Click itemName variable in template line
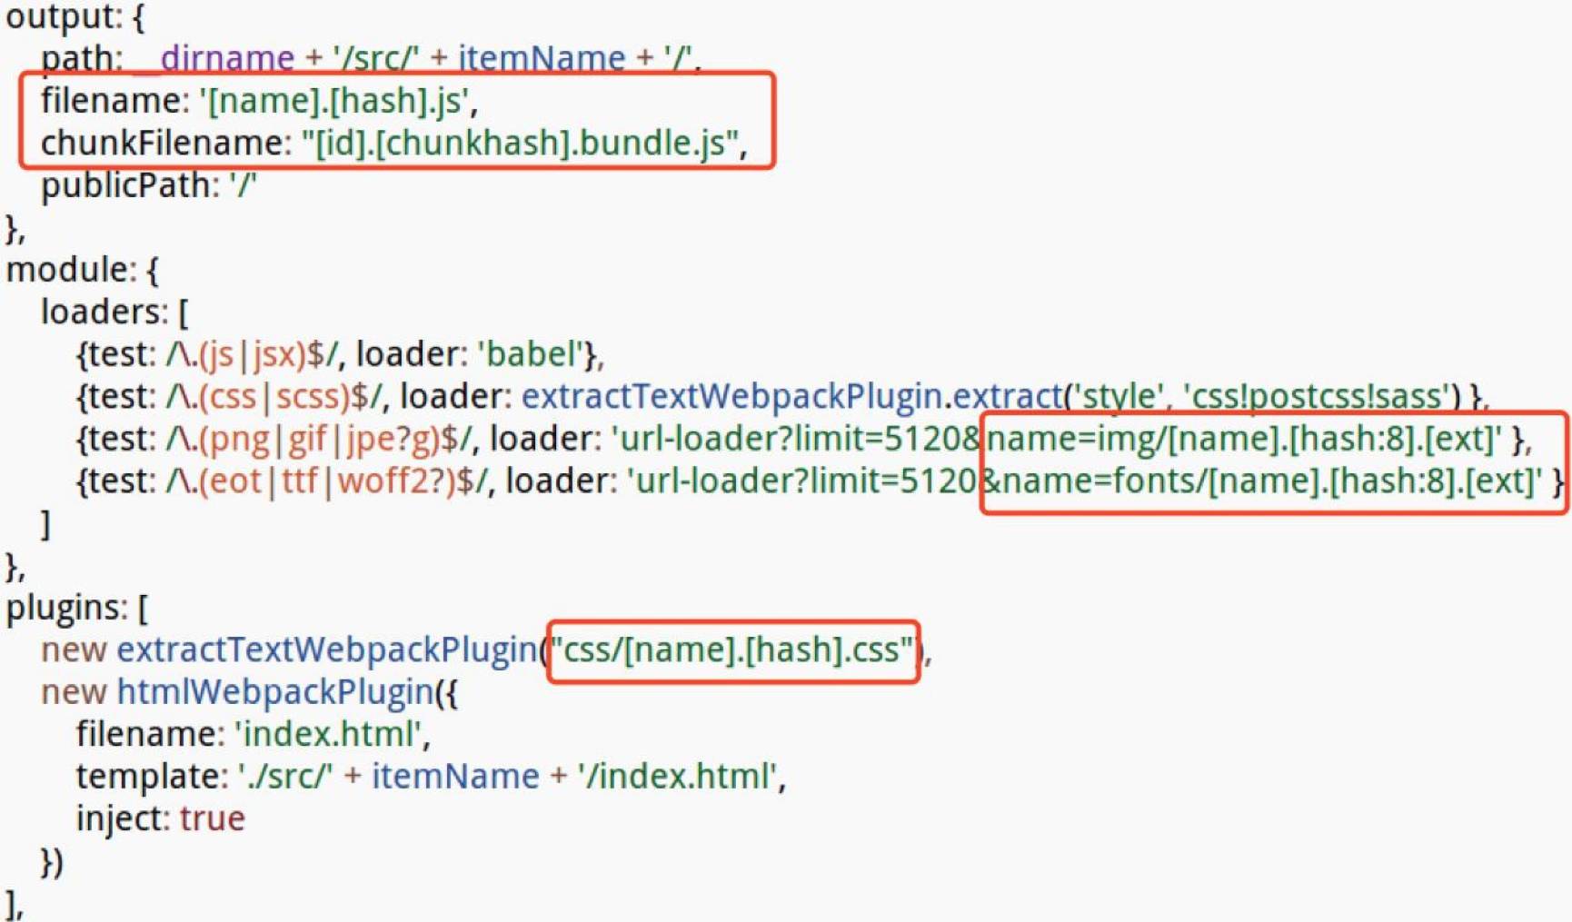1572x922 pixels. coord(455,777)
